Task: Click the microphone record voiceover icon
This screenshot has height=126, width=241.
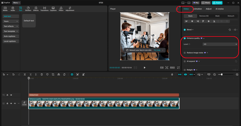Action: (x=172, y=75)
